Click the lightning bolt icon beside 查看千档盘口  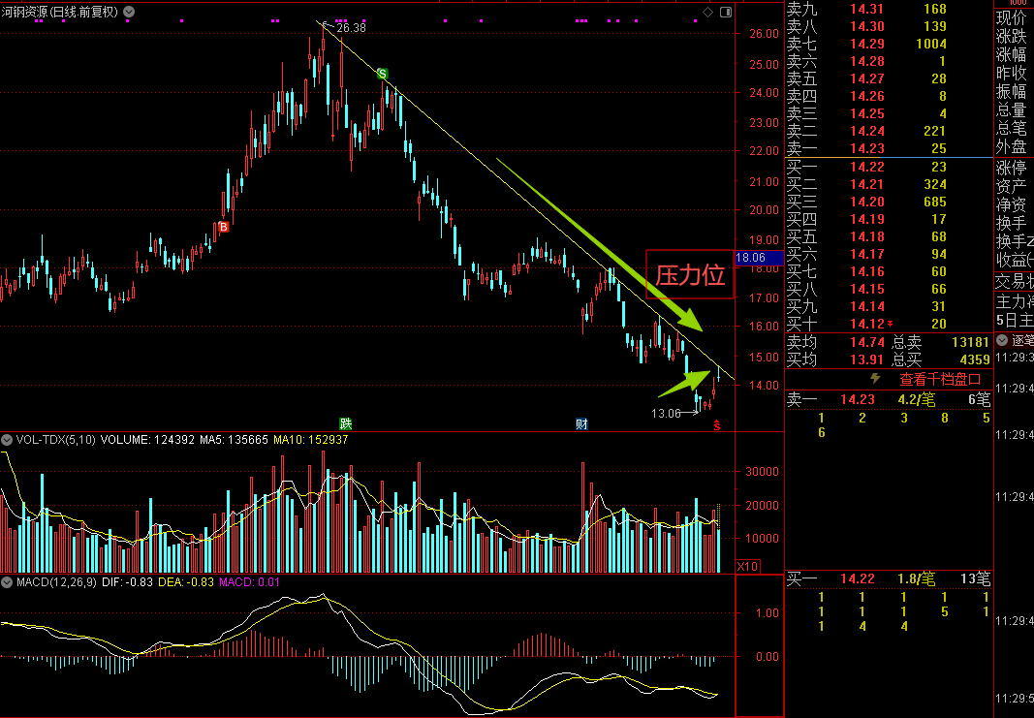[x=875, y=379]
